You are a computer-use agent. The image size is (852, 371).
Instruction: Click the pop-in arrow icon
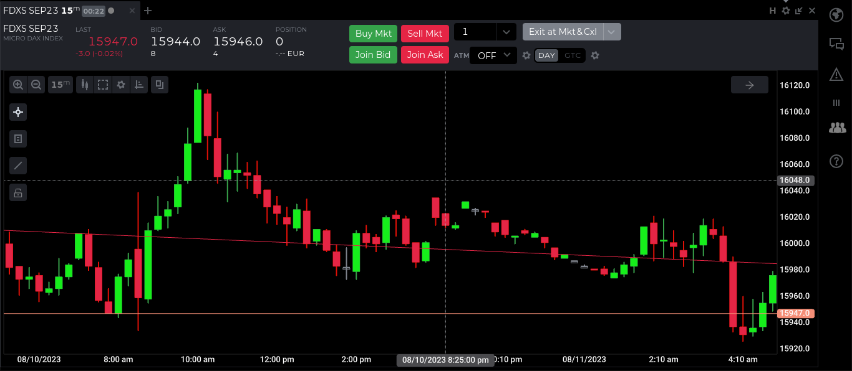(799, 11)
